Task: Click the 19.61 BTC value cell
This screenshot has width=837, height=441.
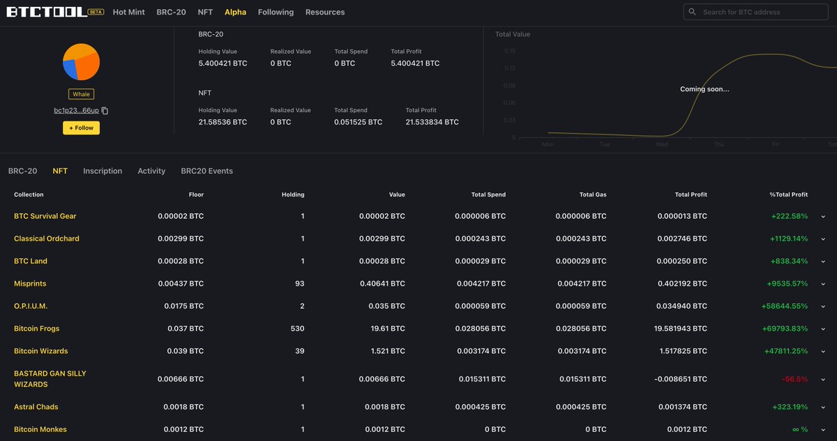Action: click(389, 329)
